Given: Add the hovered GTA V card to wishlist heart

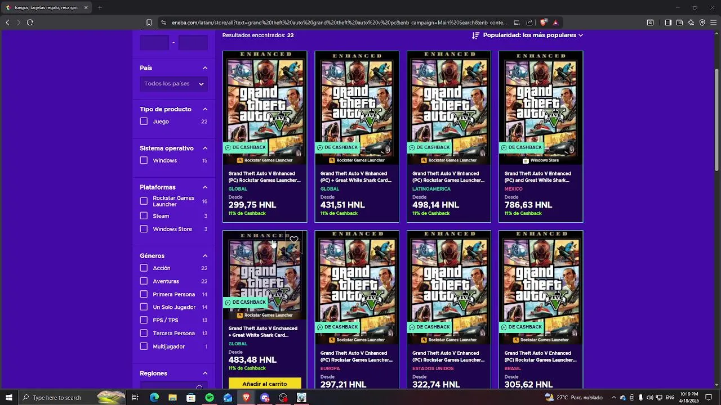Looking at the screenshot, I should 294,240.
